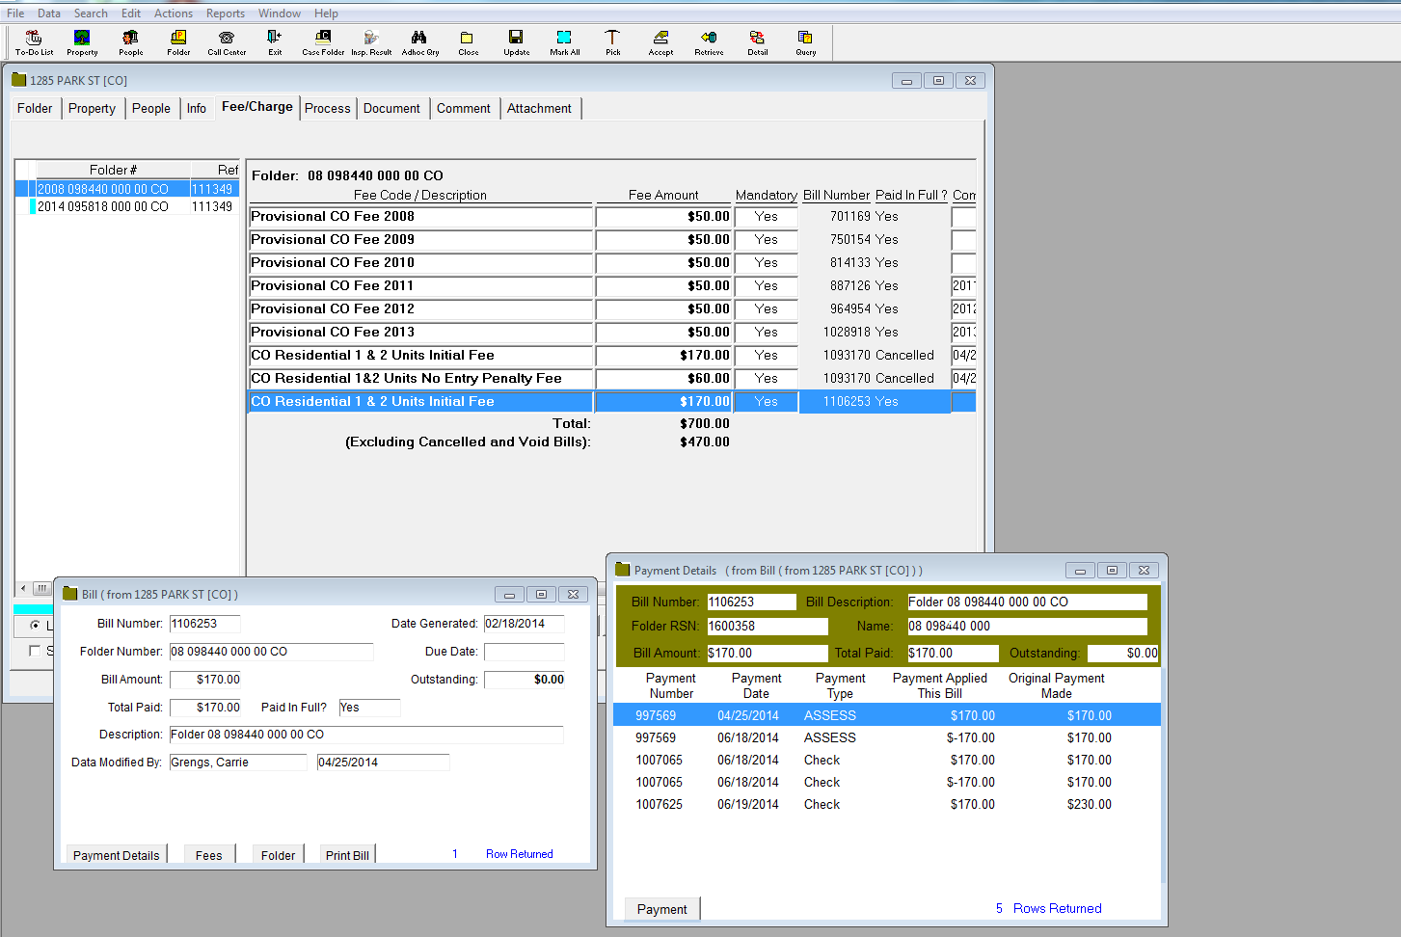Launch Adhoc Qry binoculars icon

tap(419, 41)
